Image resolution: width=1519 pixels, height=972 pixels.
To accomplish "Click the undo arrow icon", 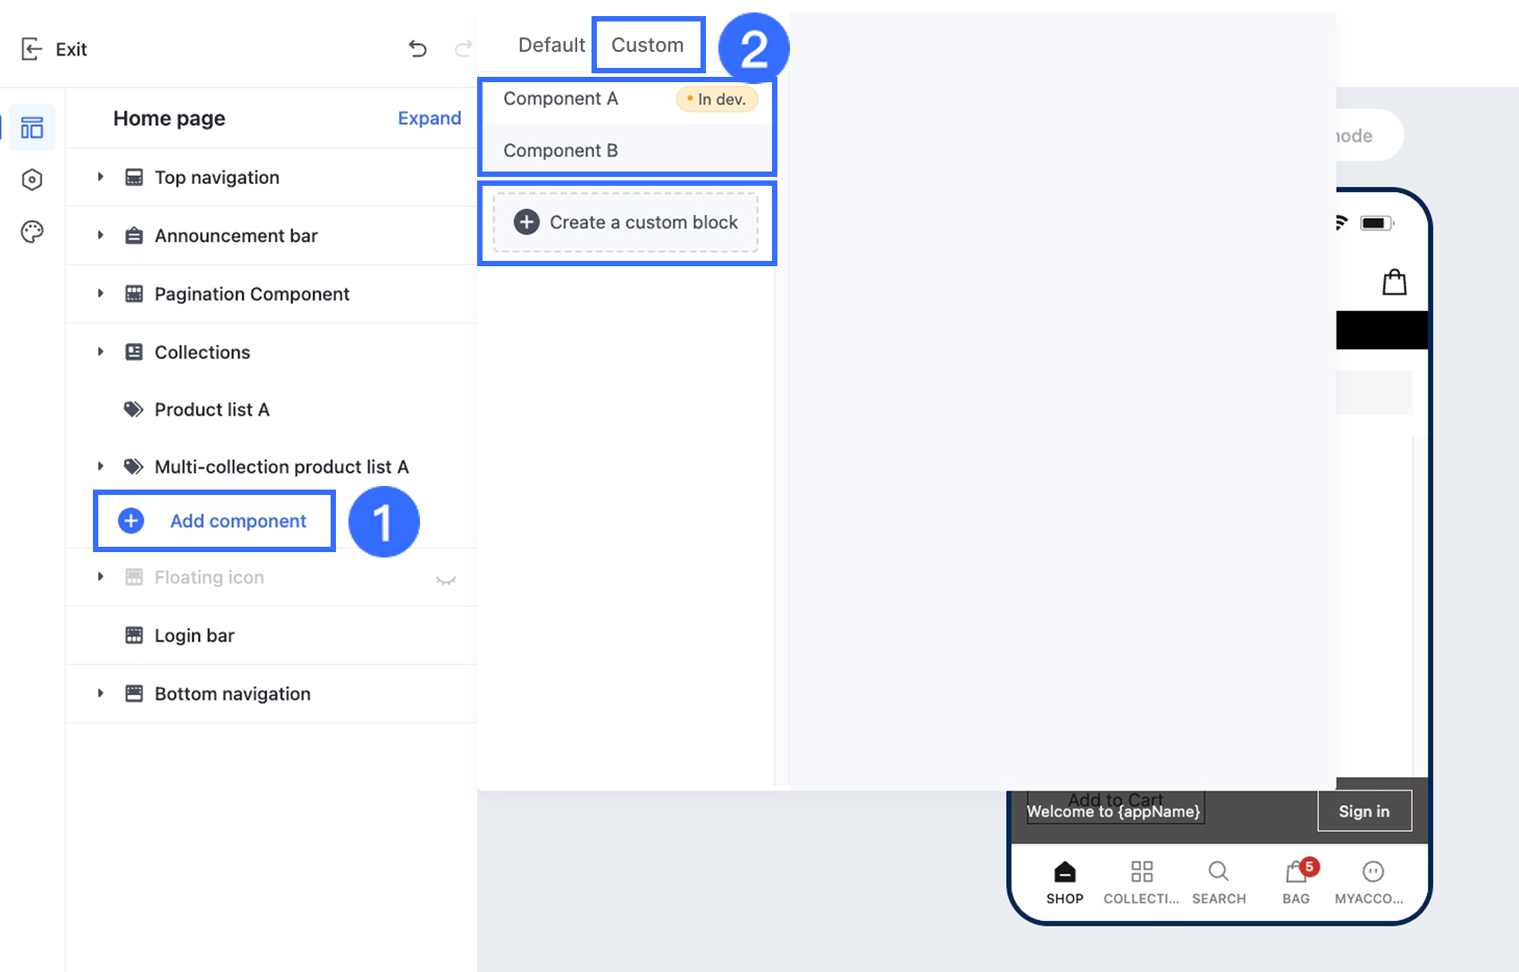I will coord(417,48).
